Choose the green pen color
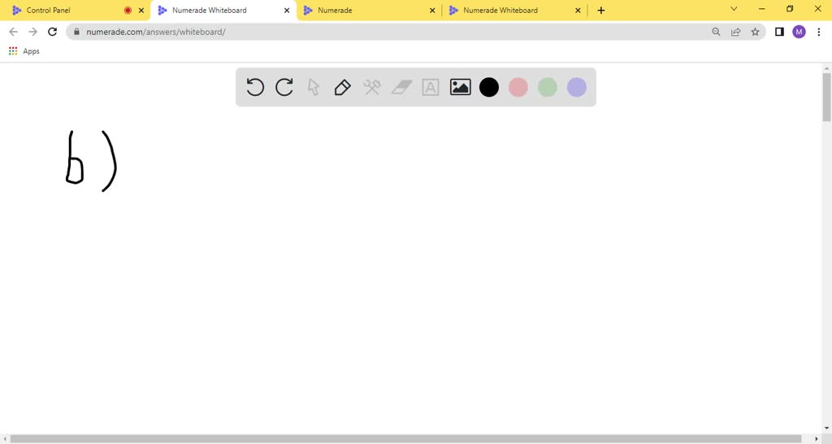 click(548, 87)
